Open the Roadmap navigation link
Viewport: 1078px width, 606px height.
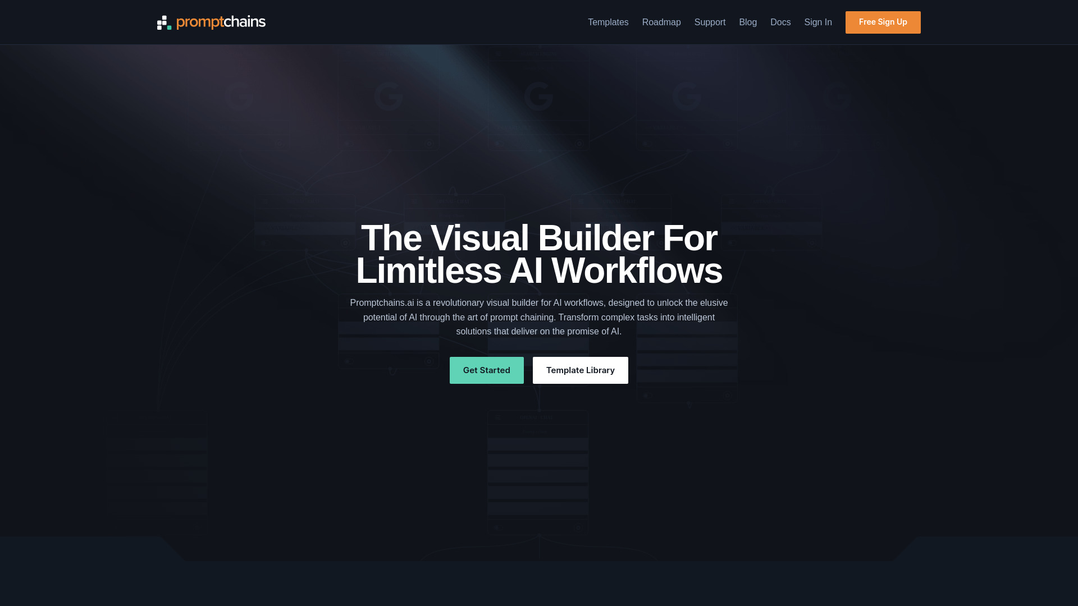661,22
